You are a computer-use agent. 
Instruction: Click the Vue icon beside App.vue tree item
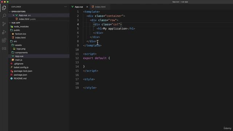(13, 56)
